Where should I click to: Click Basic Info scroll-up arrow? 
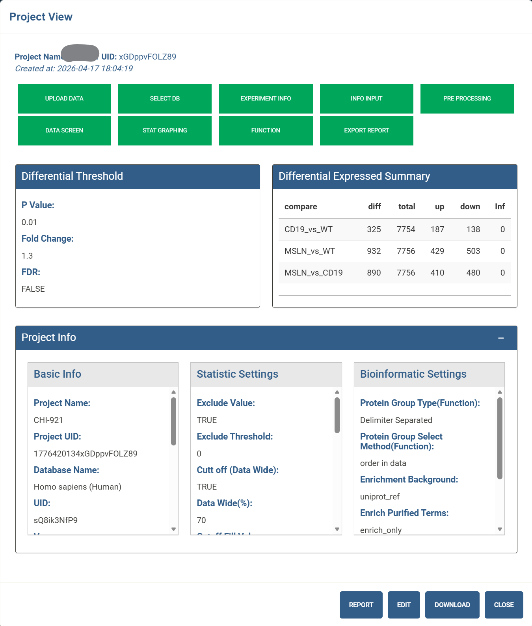(x=173, y=392)
